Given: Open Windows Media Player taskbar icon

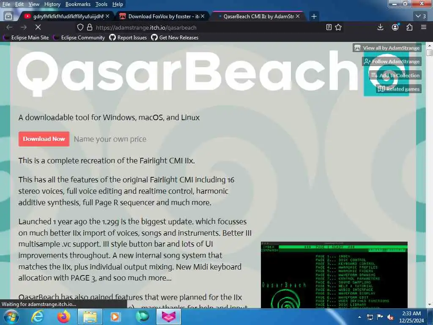Looking at the screenshot, I should click(115, 317).
